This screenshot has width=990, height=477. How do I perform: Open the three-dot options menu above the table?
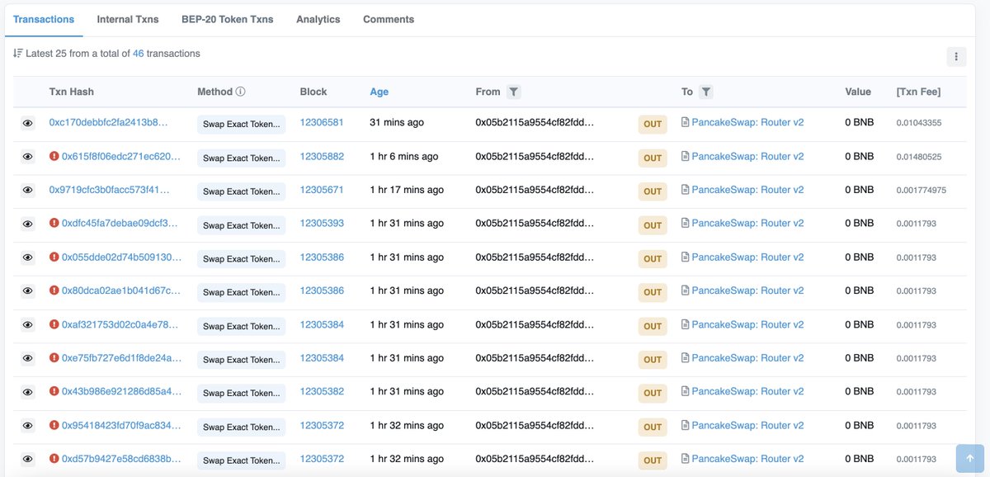(x=956, y=56)
